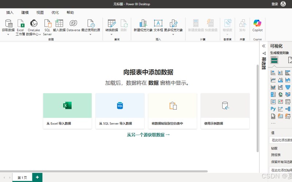Viewport: 292px width, 182px height.
Task: Select KPI visual icon
Action: click(x=280, y=102)
